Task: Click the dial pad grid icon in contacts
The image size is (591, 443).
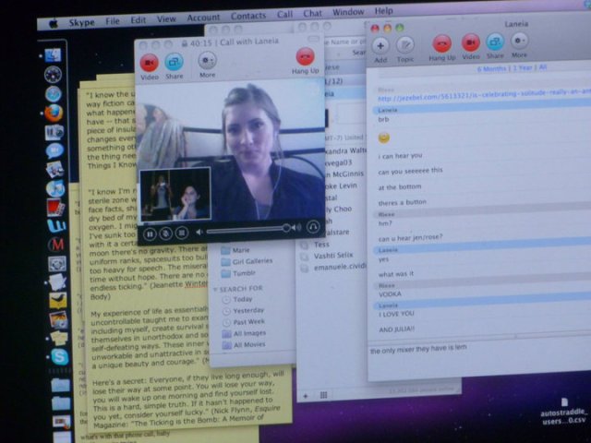Action: pos(323,395)
